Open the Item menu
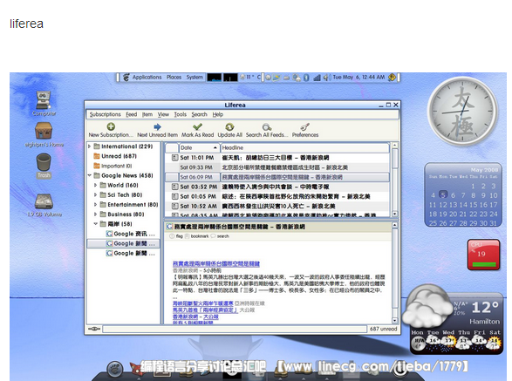The width and height of the screenshot is (512, 381). tap(147, 114)
